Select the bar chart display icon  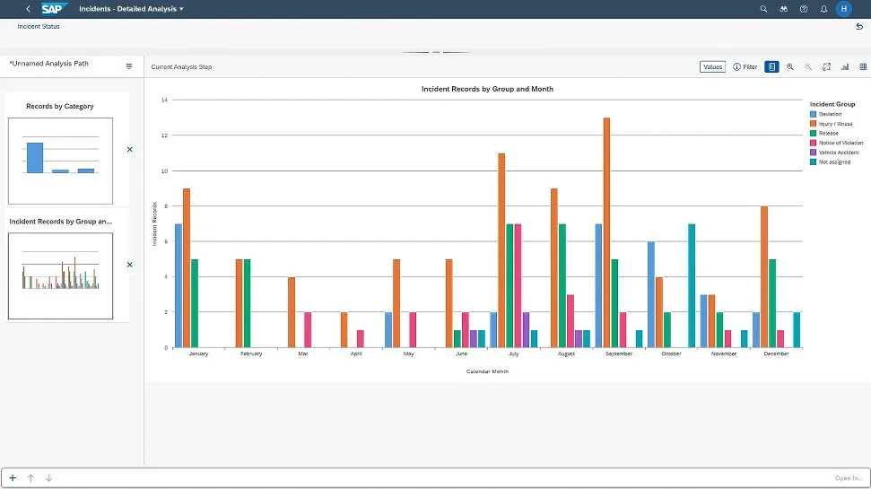(845, 67)
